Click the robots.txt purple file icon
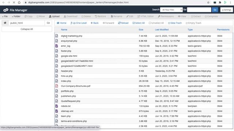Viewport: 234px width, 131px height. pyautogui.click(x=57, y=106)
